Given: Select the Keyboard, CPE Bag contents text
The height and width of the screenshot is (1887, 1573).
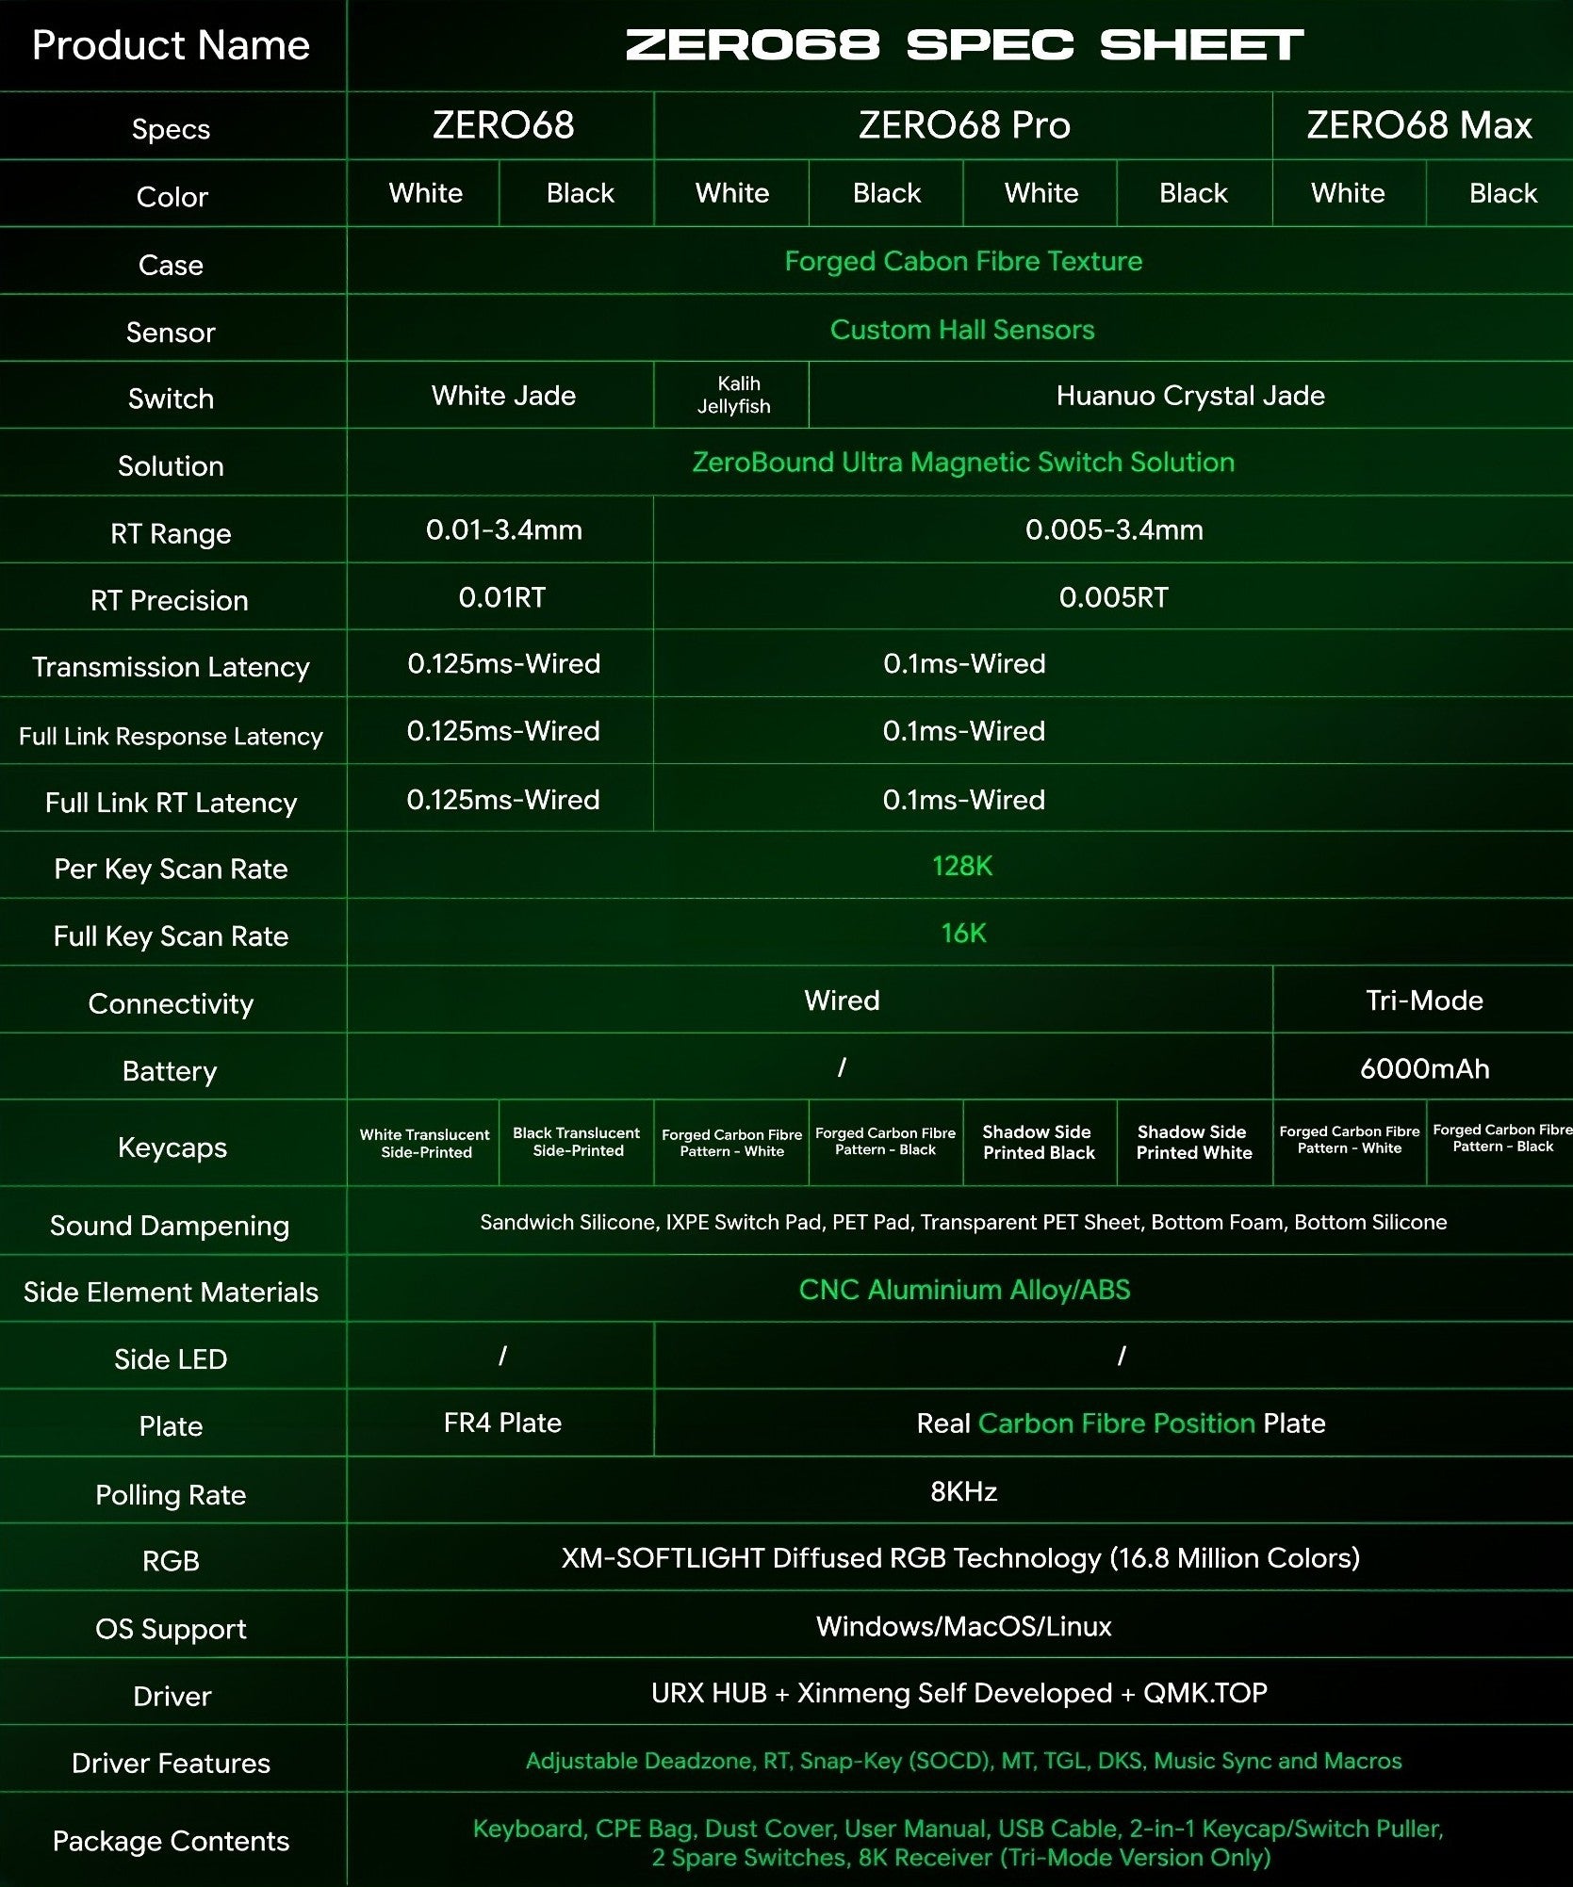Looking at the screenshot, I should click(x=959, y=1843).
